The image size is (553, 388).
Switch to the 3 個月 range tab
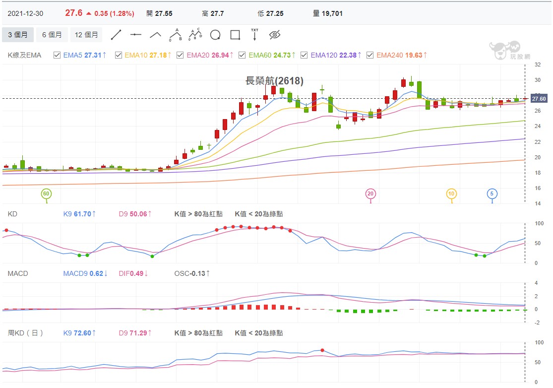pos(18,35)
